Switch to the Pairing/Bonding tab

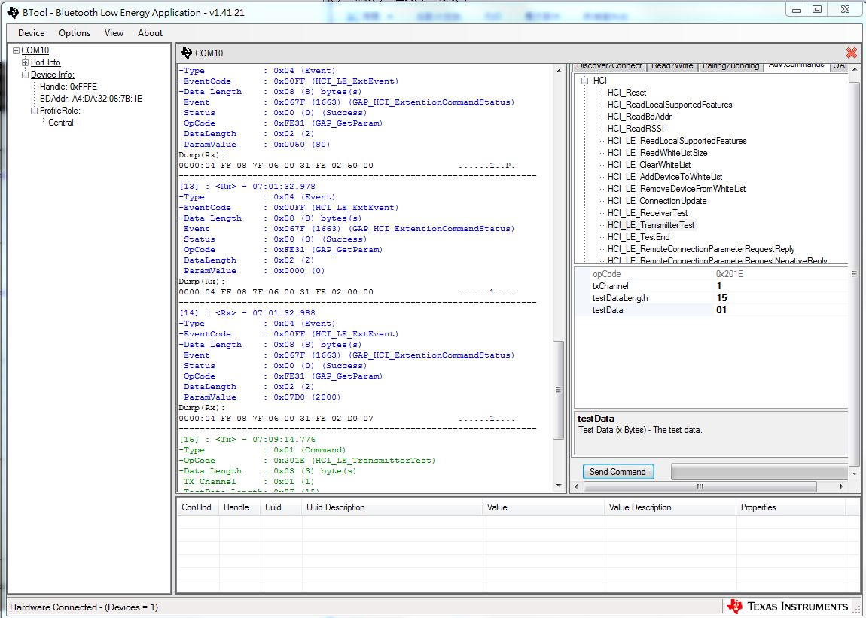[x=730, y=66]
